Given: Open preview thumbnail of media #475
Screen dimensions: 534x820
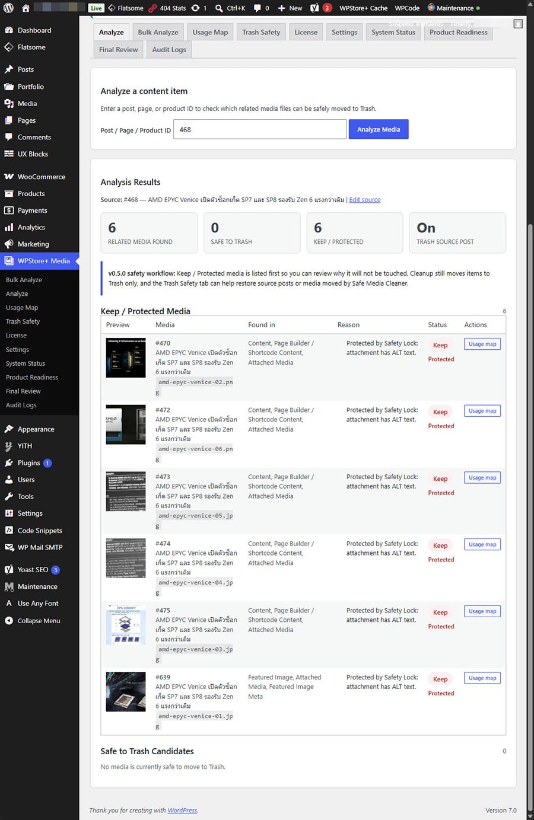Looking at the screenshot, I should pos(126,625).
